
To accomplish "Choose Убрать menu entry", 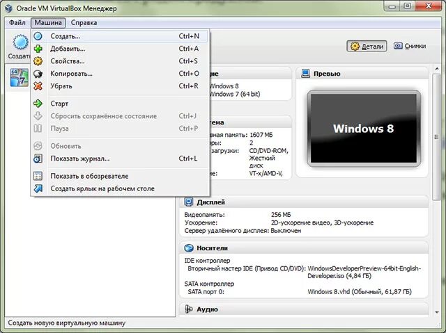I will (120, 86).
